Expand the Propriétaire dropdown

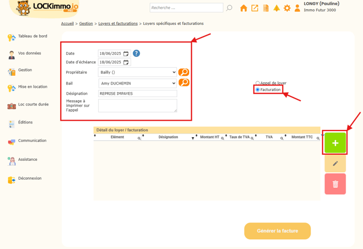pyautogui.click(x=137, y=72)
